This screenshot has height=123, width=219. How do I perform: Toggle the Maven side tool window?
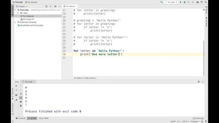click(x=206, y=10)
